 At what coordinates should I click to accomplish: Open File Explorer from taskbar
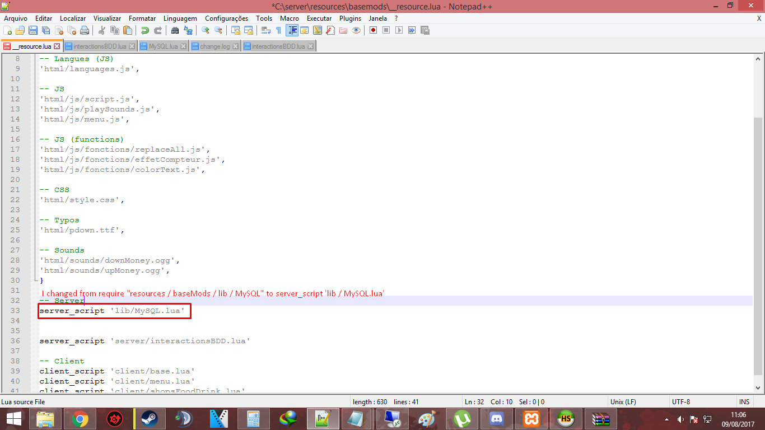(x=45, y=419)
